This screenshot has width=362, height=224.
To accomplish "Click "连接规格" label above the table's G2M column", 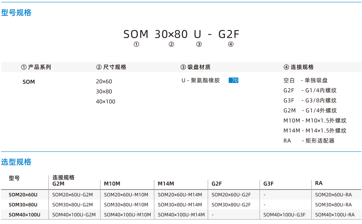I will pos(64,178).
